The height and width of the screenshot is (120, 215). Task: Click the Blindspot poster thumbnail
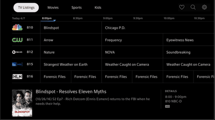(x=22, y=103)
